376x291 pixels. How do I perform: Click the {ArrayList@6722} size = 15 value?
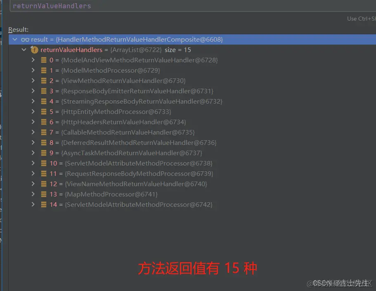(x=151, y=50)
